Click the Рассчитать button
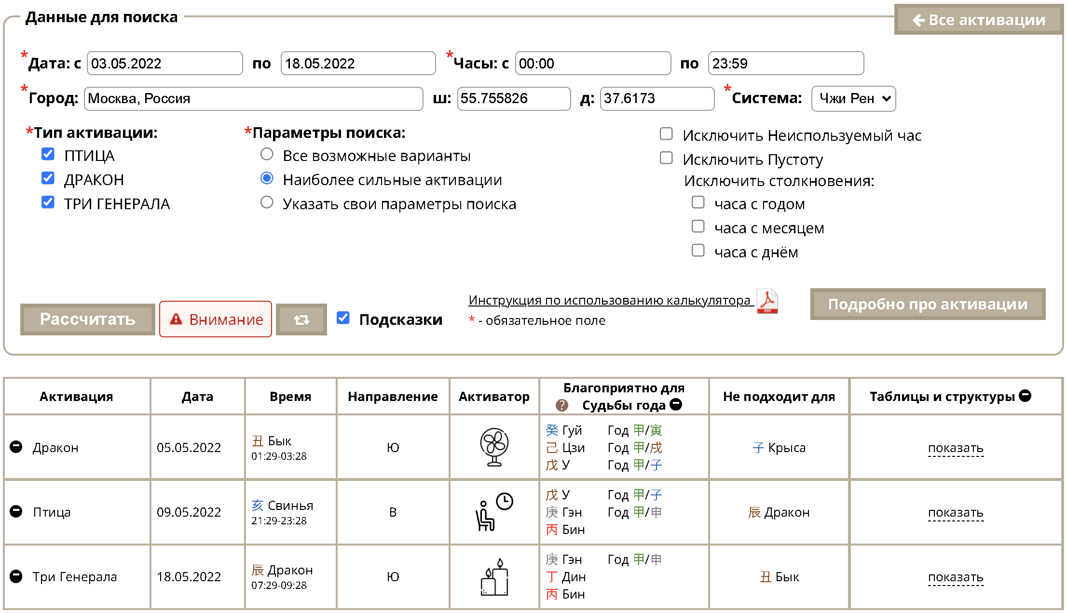Screen dimensions: 1067x613 coord(87,319)
